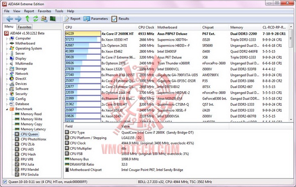Open the Report menu

click(29, 11)
